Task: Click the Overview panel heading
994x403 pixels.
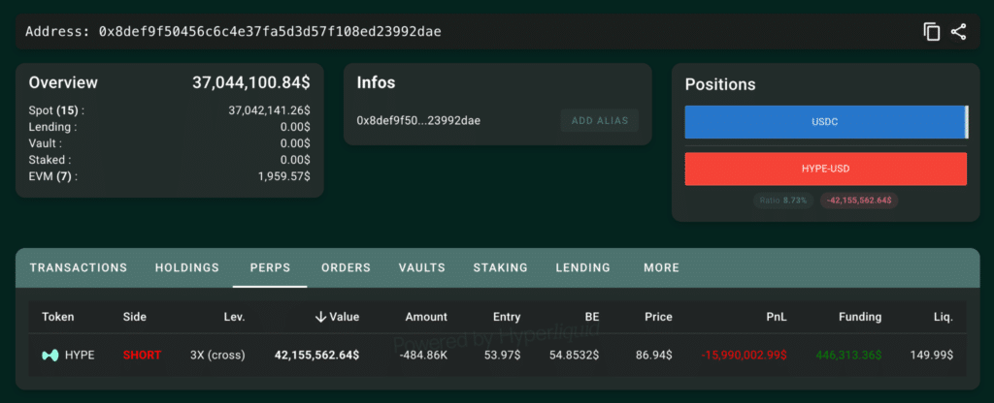Action: tap(63, 83)
